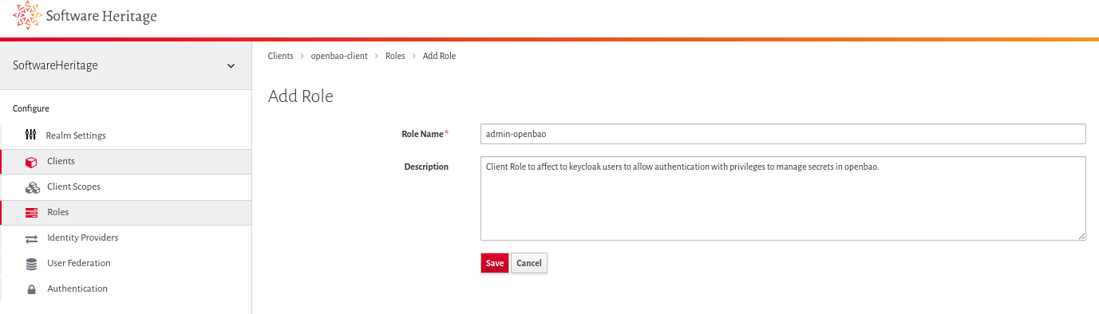The width and height of the screenshot is (1099, 314).
Task: Focus the Role Name input field
Action: click(x=783, y=134)
